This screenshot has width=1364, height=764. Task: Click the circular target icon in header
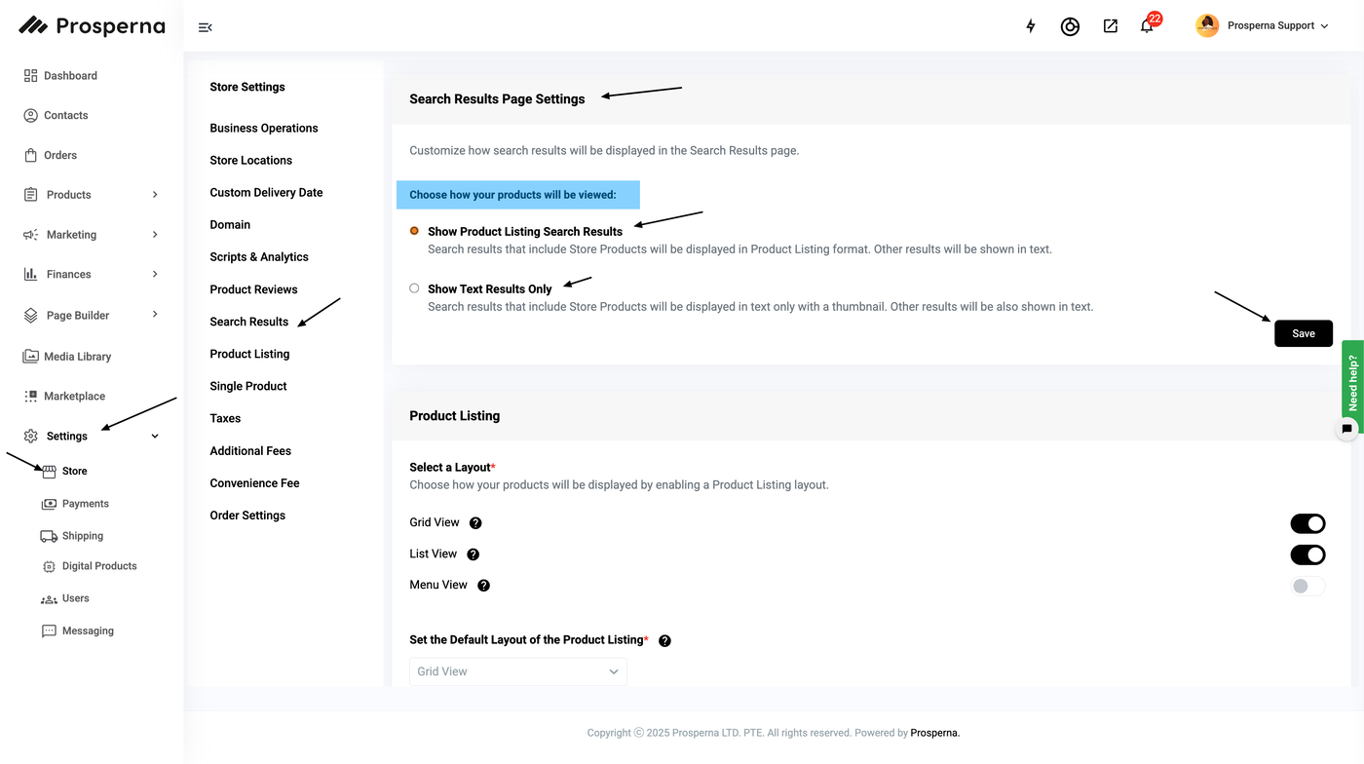point(1070,26)
